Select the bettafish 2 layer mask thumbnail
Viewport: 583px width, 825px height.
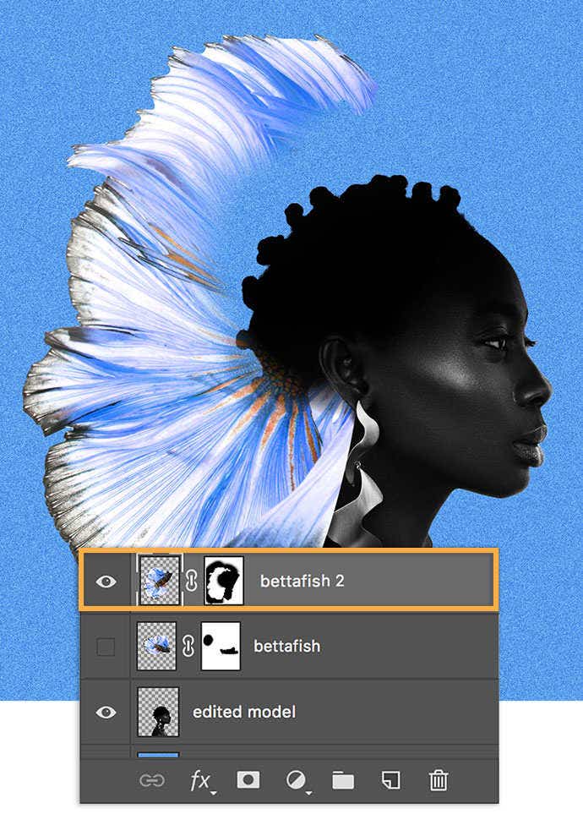[x=224, y=581]
